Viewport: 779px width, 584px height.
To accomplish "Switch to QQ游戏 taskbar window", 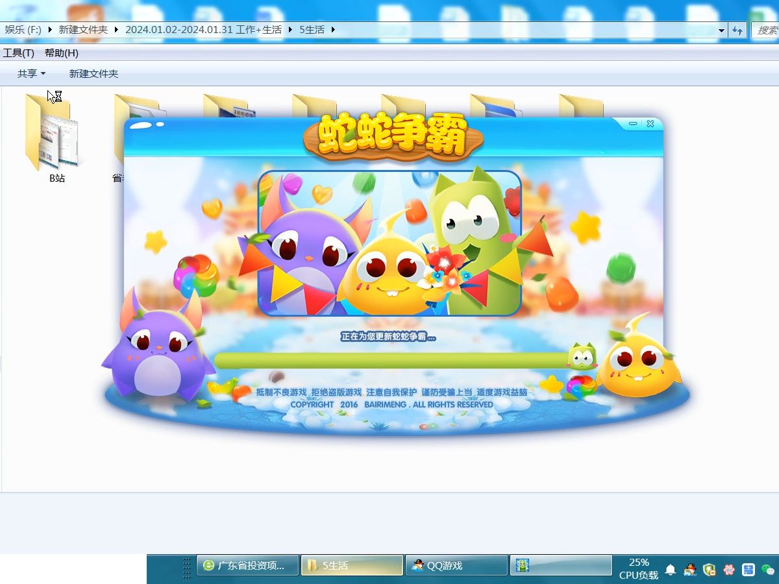I will (x=456, y=565).
